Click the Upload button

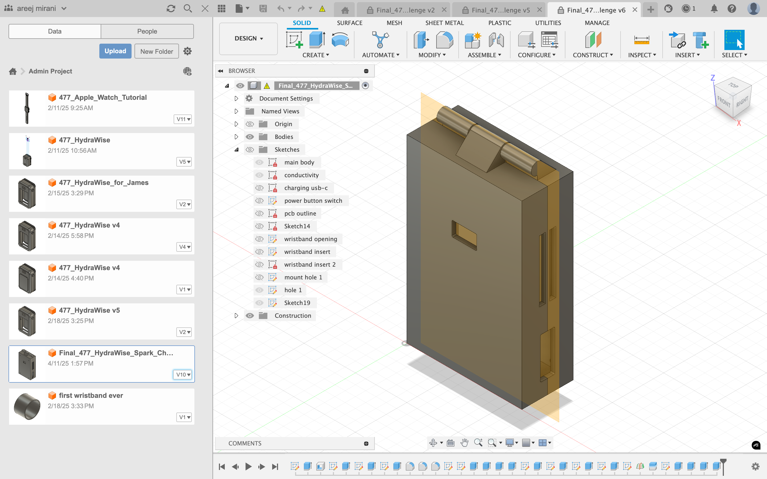pyautogui.click(x=115, y=51)
